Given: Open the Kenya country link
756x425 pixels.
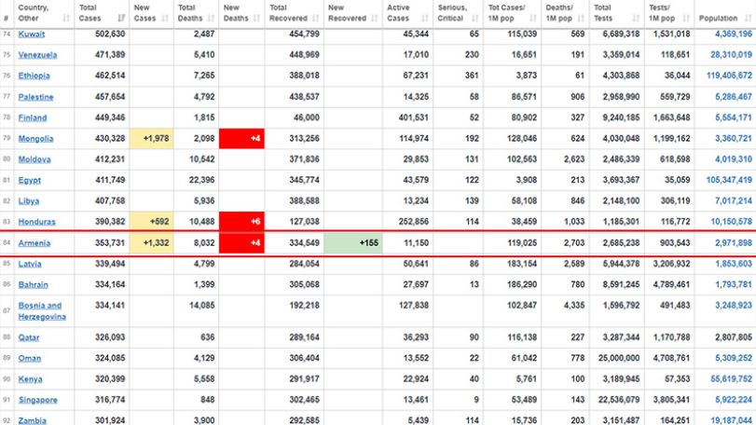Looking at the screenshot, I should pyautogui.click(x=30, y=378).
